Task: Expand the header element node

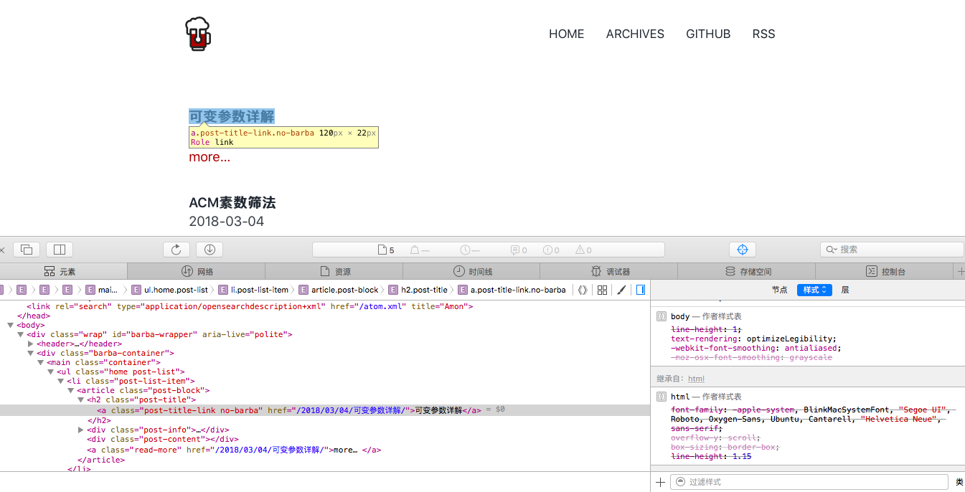Action: click(30, 344)
